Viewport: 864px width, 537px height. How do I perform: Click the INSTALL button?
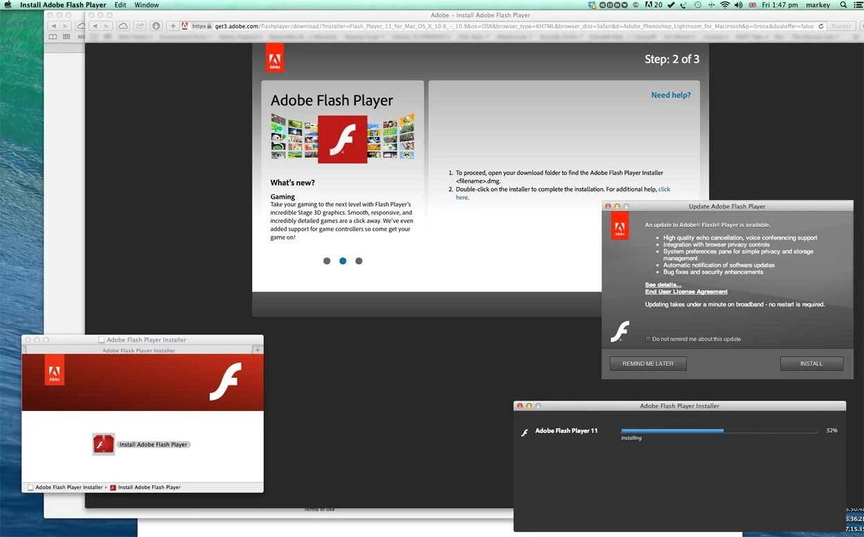811,363
